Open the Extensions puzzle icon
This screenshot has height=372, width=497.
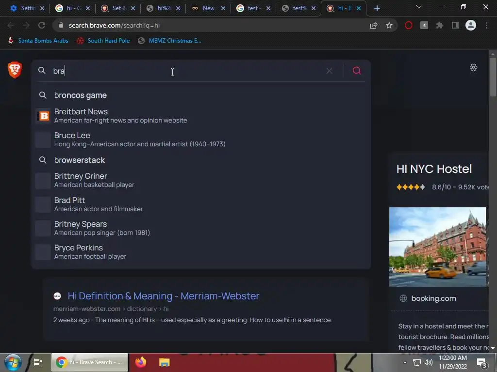click(x=439, y=25)
